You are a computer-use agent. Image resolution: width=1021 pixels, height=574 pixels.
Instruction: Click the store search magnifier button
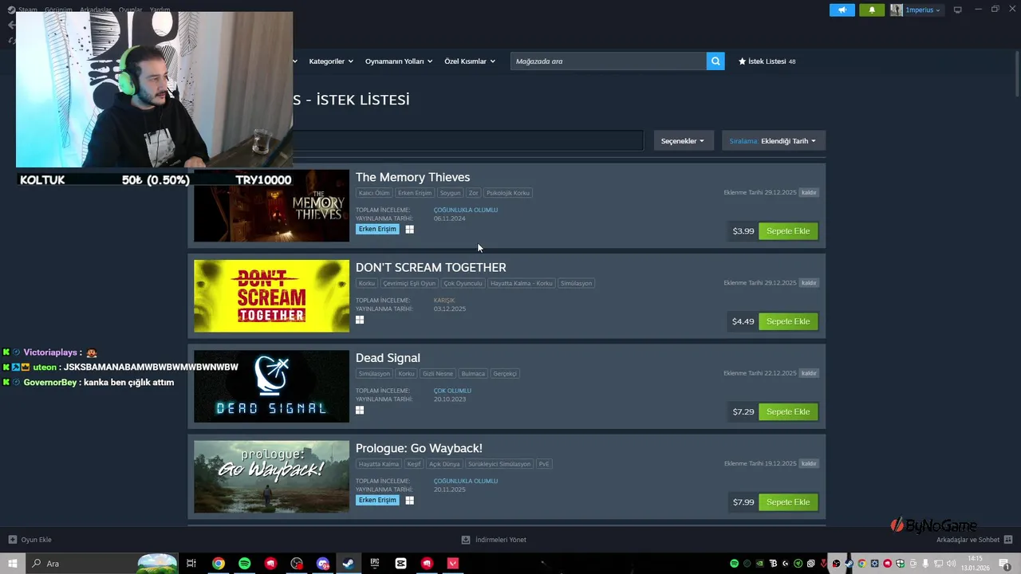pos(715,61)
